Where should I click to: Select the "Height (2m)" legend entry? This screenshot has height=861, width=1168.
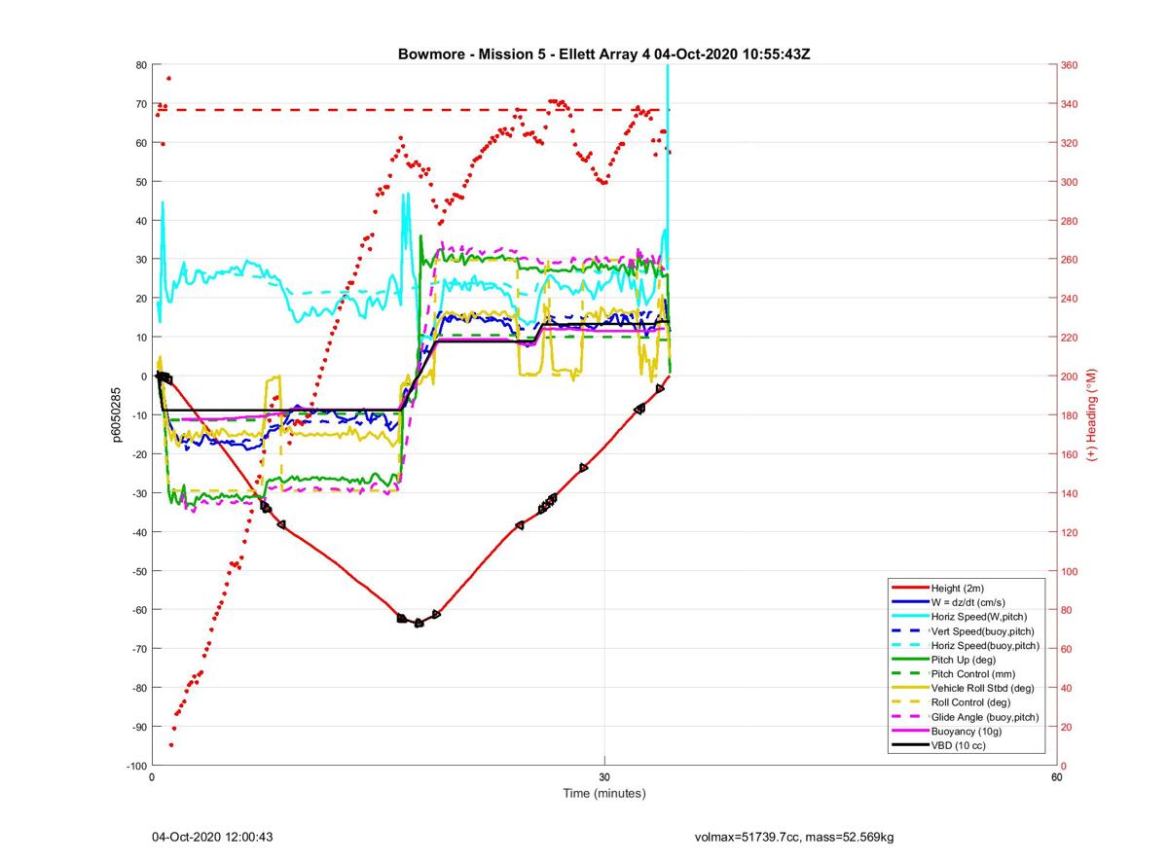tap(960, 589)
